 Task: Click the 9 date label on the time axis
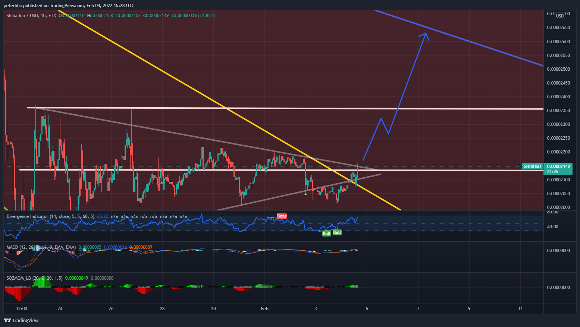pyautogui.click(x=469, y=309)
